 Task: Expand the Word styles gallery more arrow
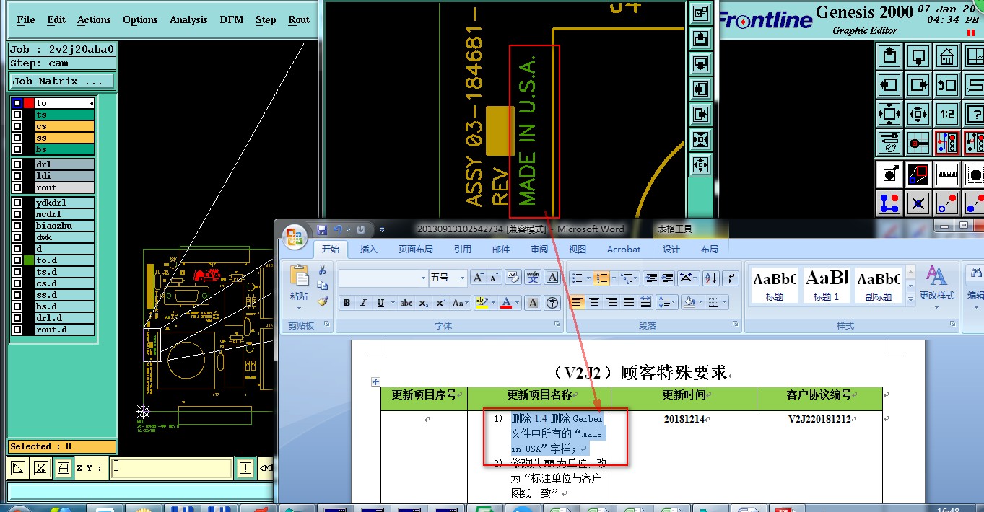pyautogui.click(x=909, y=299)
